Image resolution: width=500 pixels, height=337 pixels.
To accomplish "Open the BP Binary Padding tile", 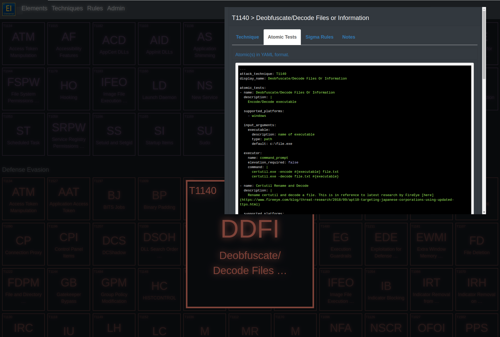I will coord(160,199).
